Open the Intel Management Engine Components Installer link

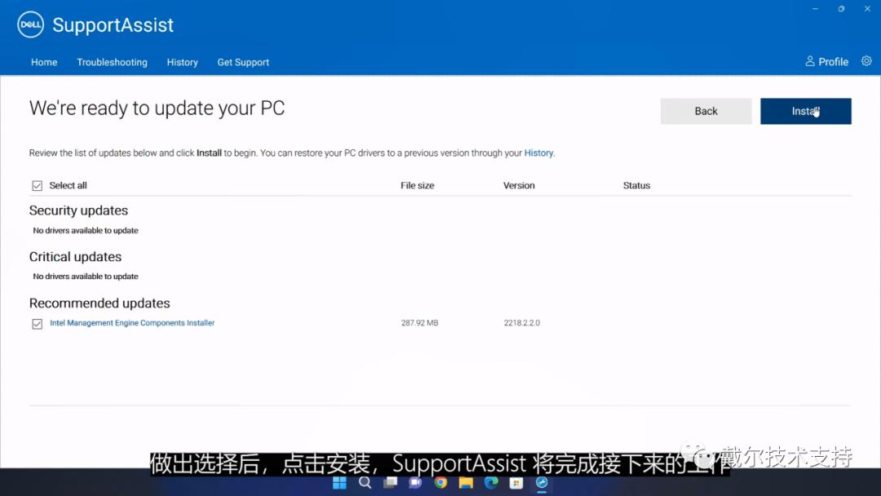[x=131, y=323]
